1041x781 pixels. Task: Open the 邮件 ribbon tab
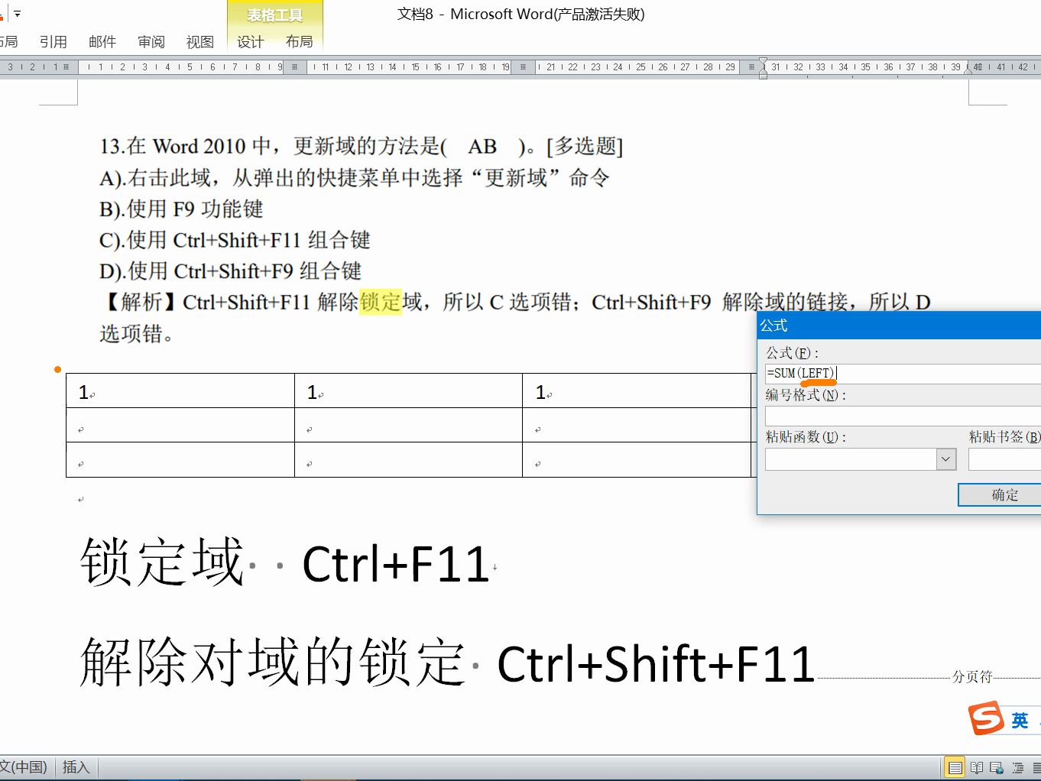102,41
